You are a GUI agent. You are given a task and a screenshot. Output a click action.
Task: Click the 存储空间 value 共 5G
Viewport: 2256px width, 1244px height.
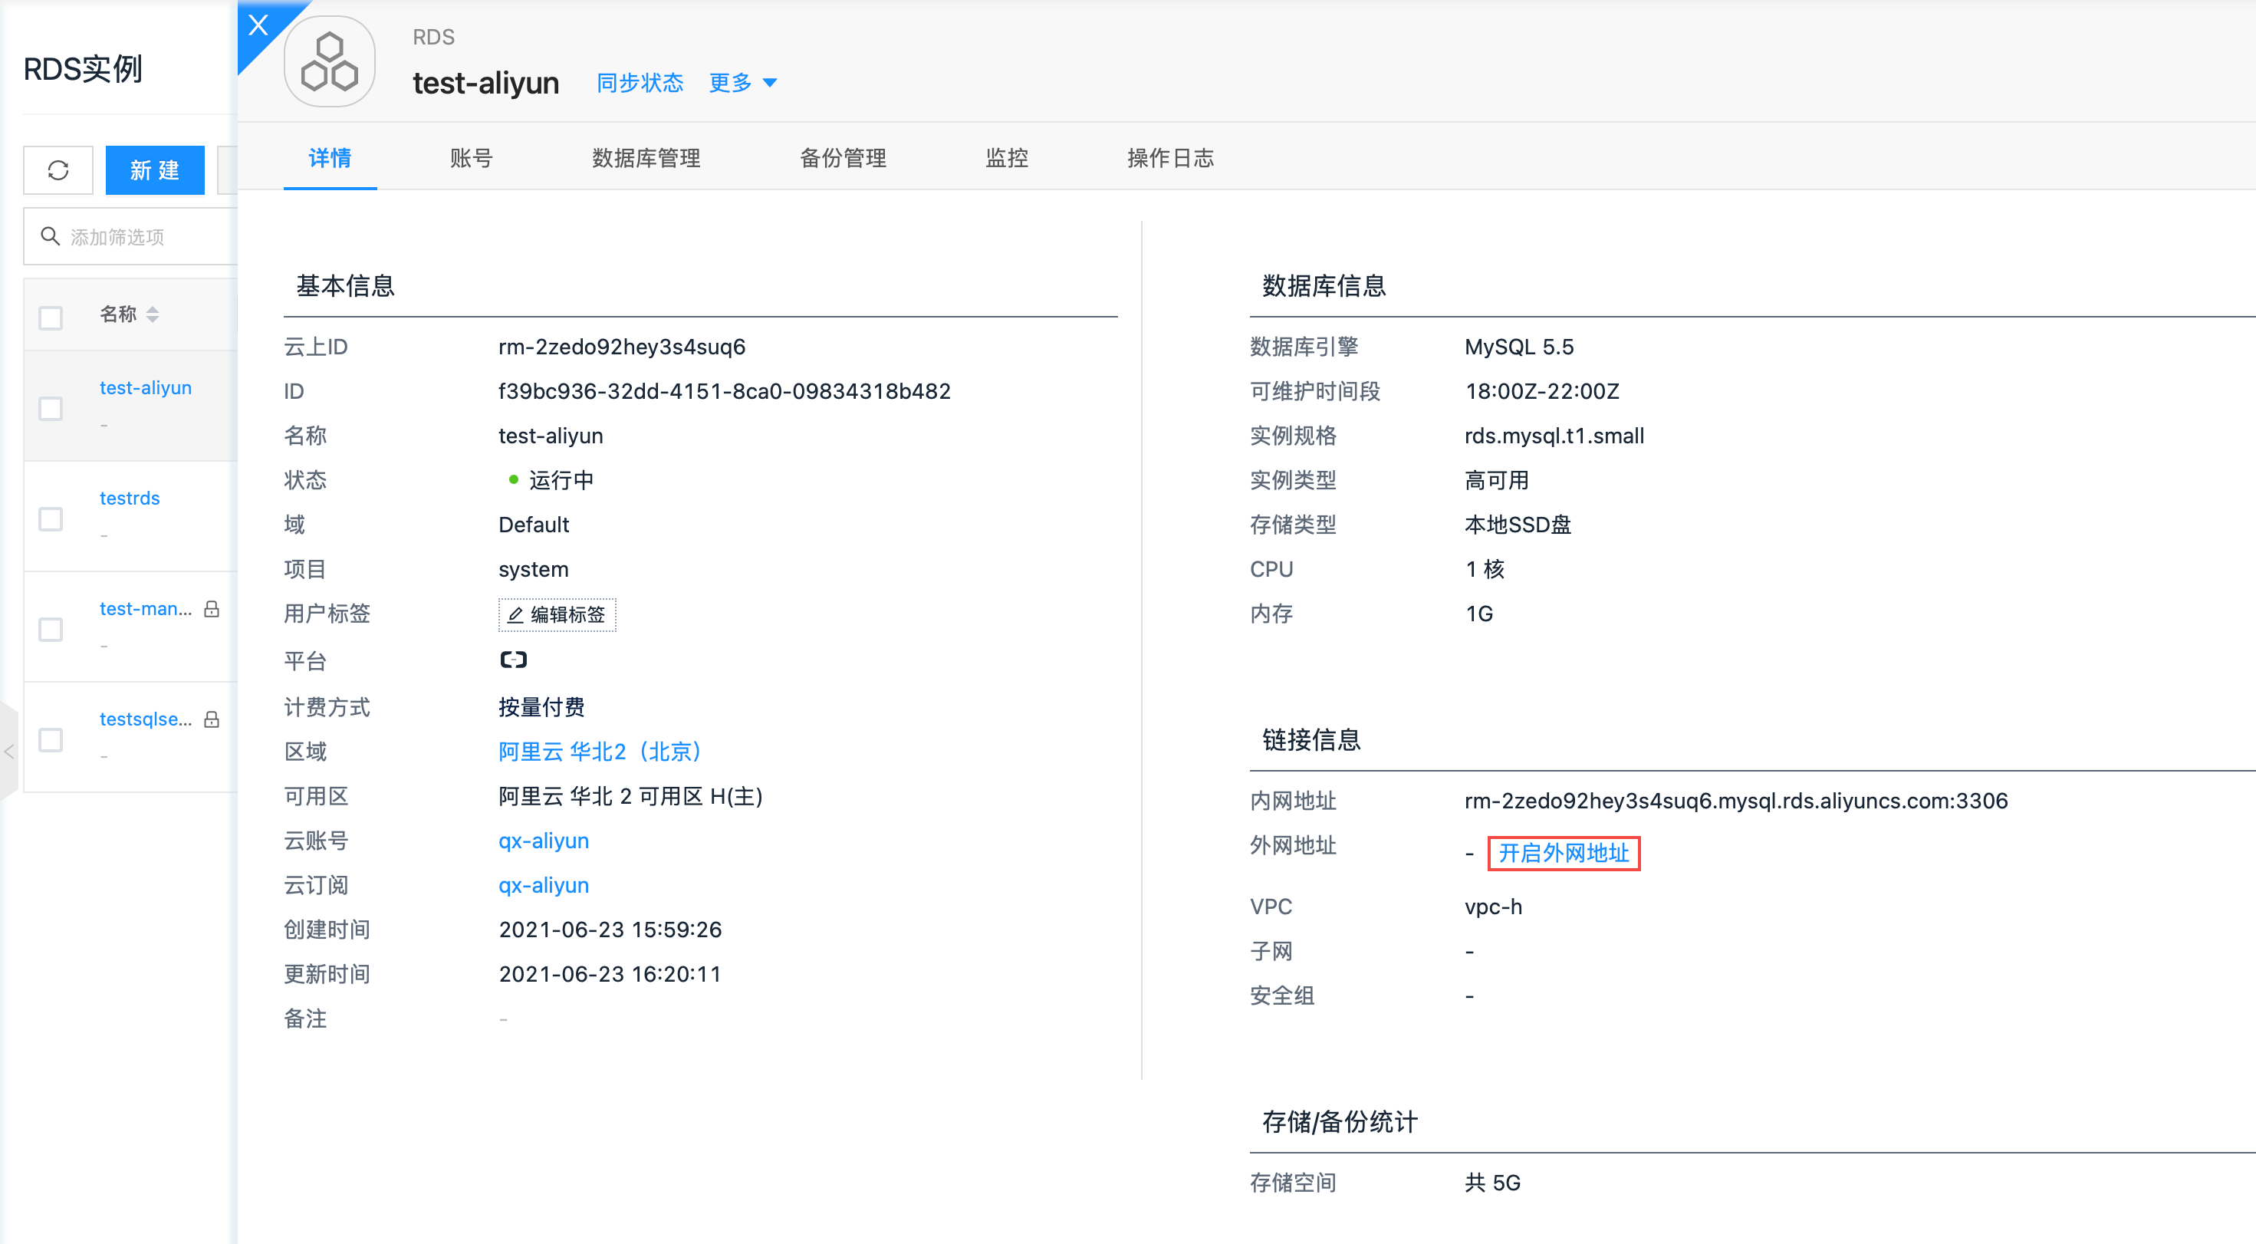click(1493, 1183)
